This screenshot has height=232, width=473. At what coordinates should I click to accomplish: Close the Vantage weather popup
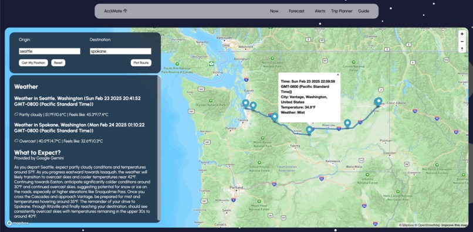[x=338, y=74]
